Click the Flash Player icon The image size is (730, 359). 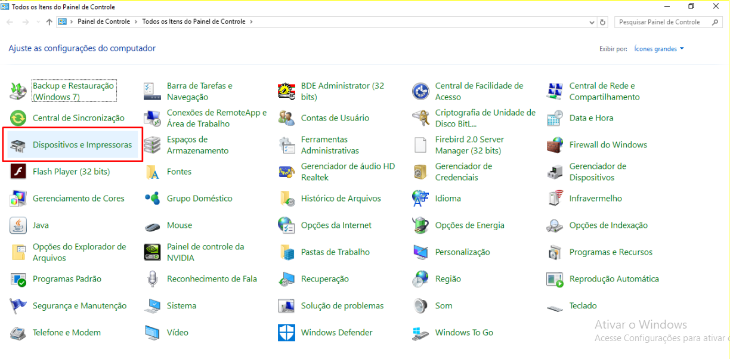point(18,172)
